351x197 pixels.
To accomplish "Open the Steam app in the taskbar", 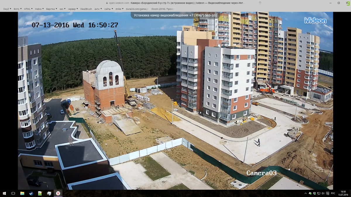I will point(31,193).
